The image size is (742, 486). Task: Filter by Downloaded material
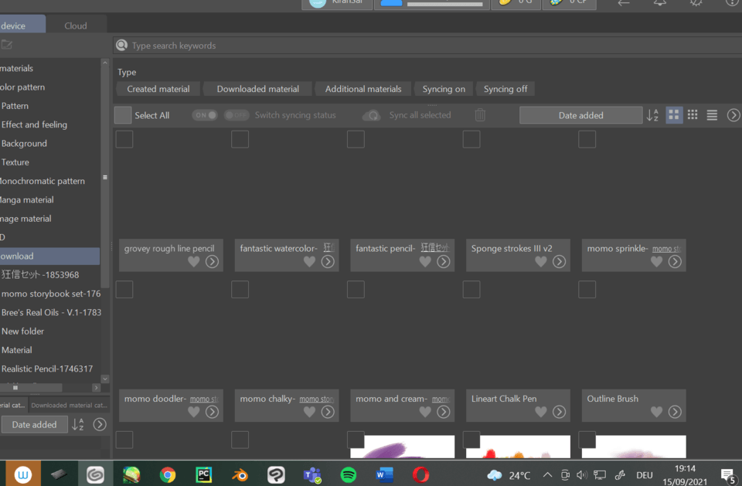click(258, 89)
